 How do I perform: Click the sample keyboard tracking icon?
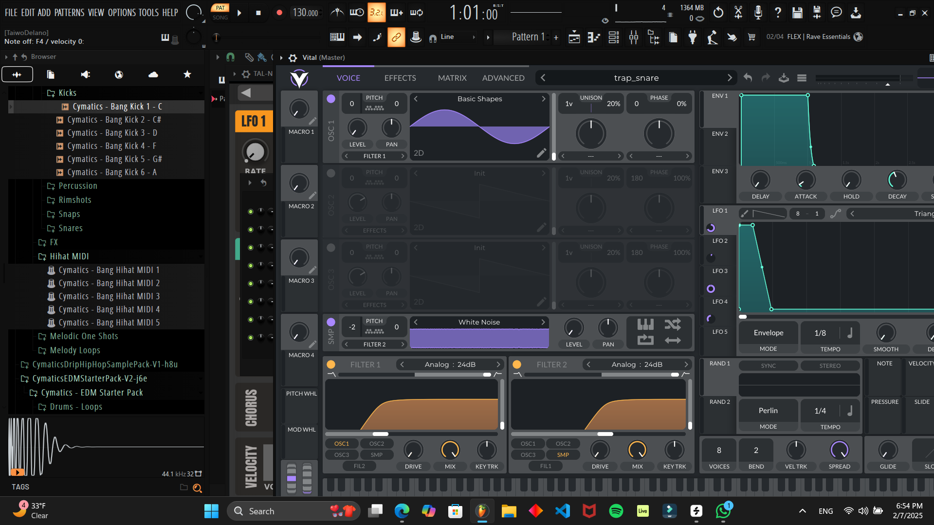[x=645, y=324]
